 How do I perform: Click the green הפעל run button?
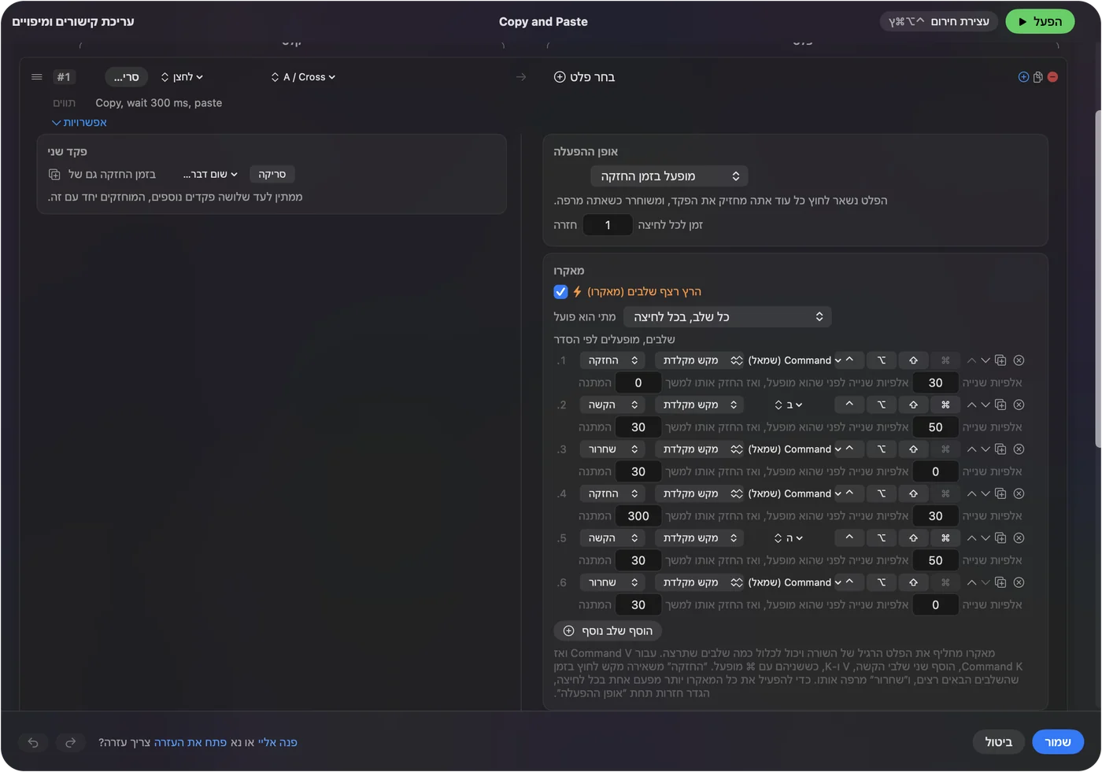click(1039, 22)
